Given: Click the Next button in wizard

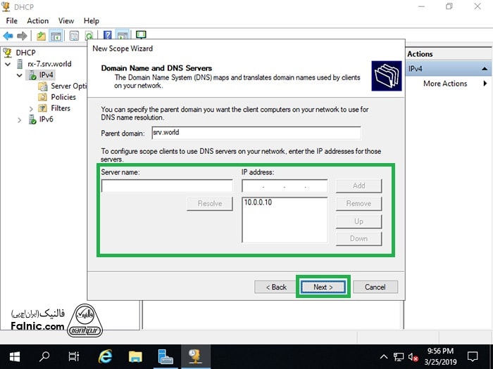Looking at the screenshot, I should pos(323,287).
